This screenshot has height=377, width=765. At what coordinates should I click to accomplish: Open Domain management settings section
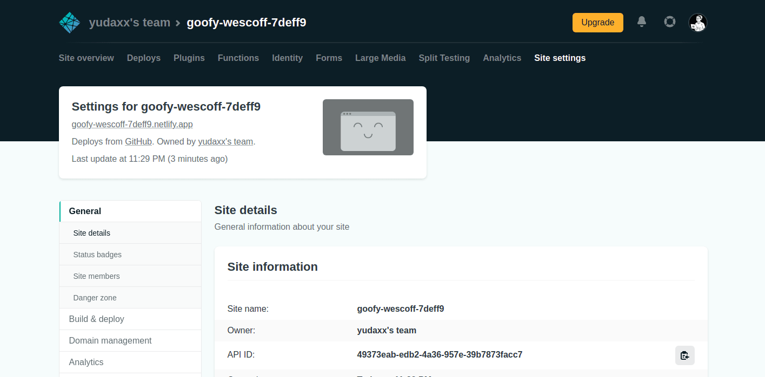[130, 341]
